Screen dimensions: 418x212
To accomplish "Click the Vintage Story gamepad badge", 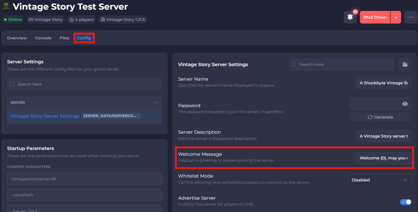I will (46, 20).
